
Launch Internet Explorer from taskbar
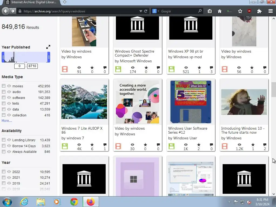coord(24,202)
